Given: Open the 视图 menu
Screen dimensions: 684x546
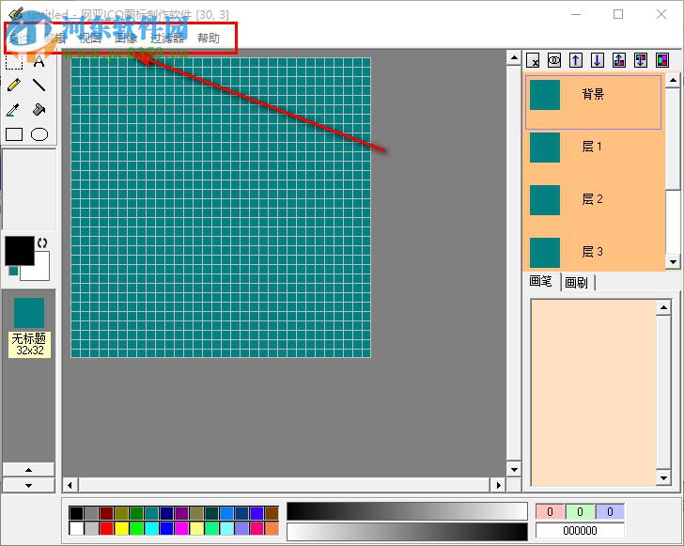Looking at the screenshot, I should tap(90, 38).
